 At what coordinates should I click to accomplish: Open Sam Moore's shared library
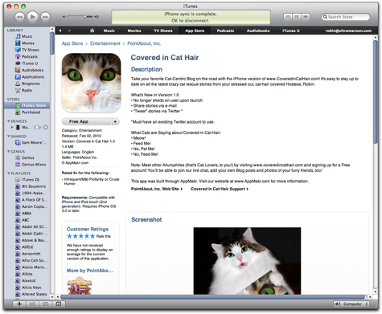point(27,142)
